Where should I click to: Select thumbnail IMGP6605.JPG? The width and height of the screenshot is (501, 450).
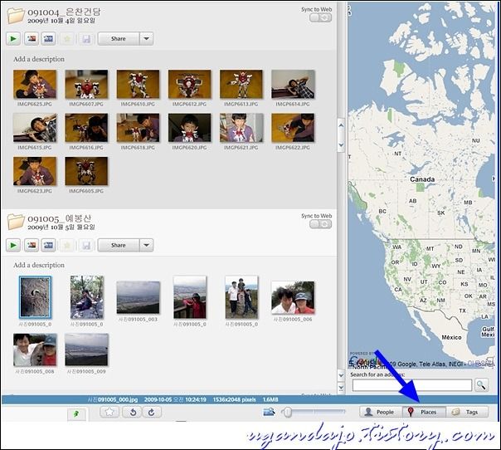click(86, 171)
